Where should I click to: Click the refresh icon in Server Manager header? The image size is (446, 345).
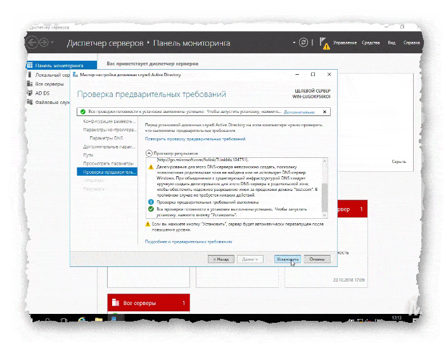pyautogui.click(x=303, y=42)
